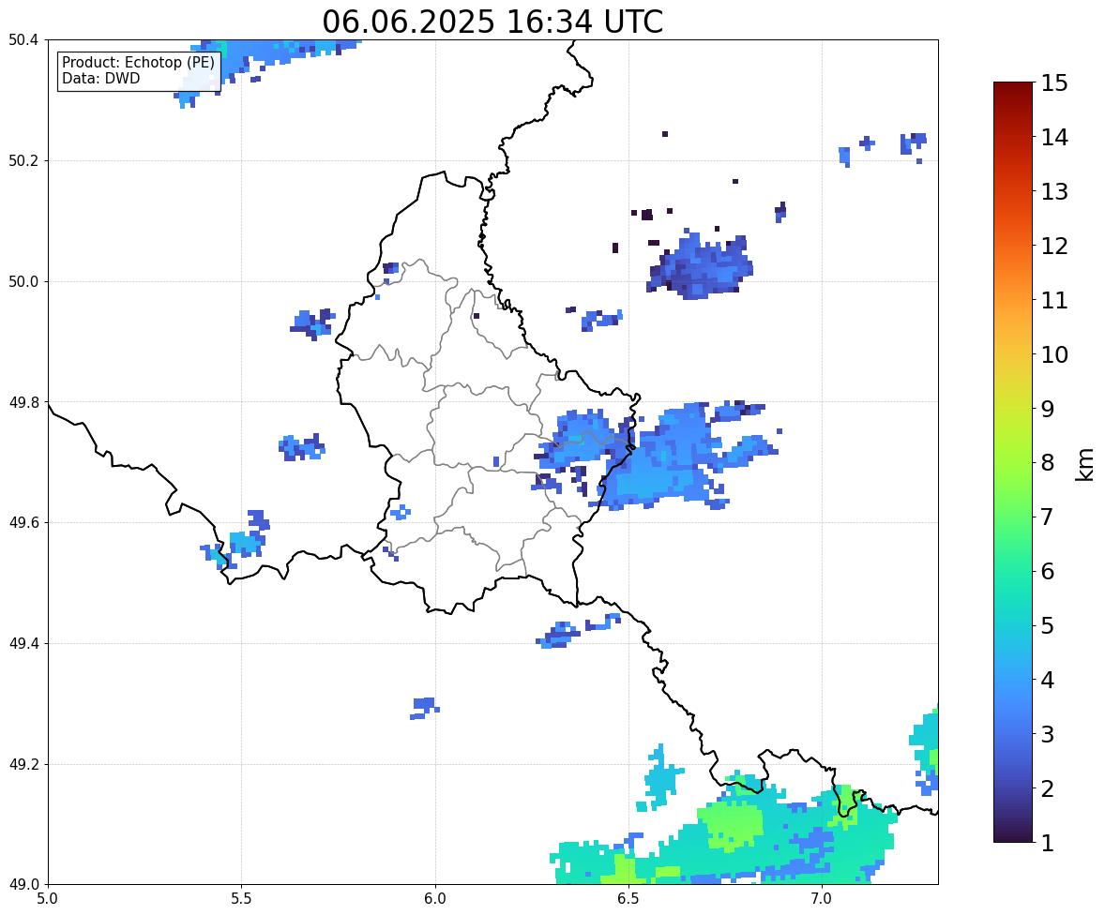
Task: Click the colorbar tick label 2
Action: coord(1048,788)
